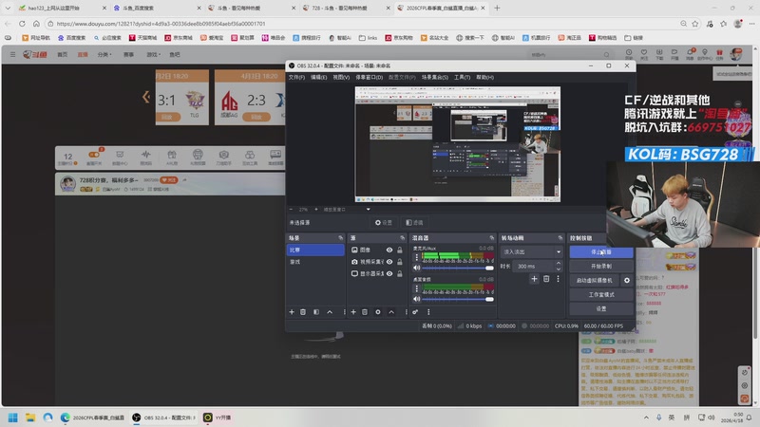The width and height of the screenshot is (760, 427).
Task: Click the OBS preview canvas thumbnail
Action: coord(458,144)
